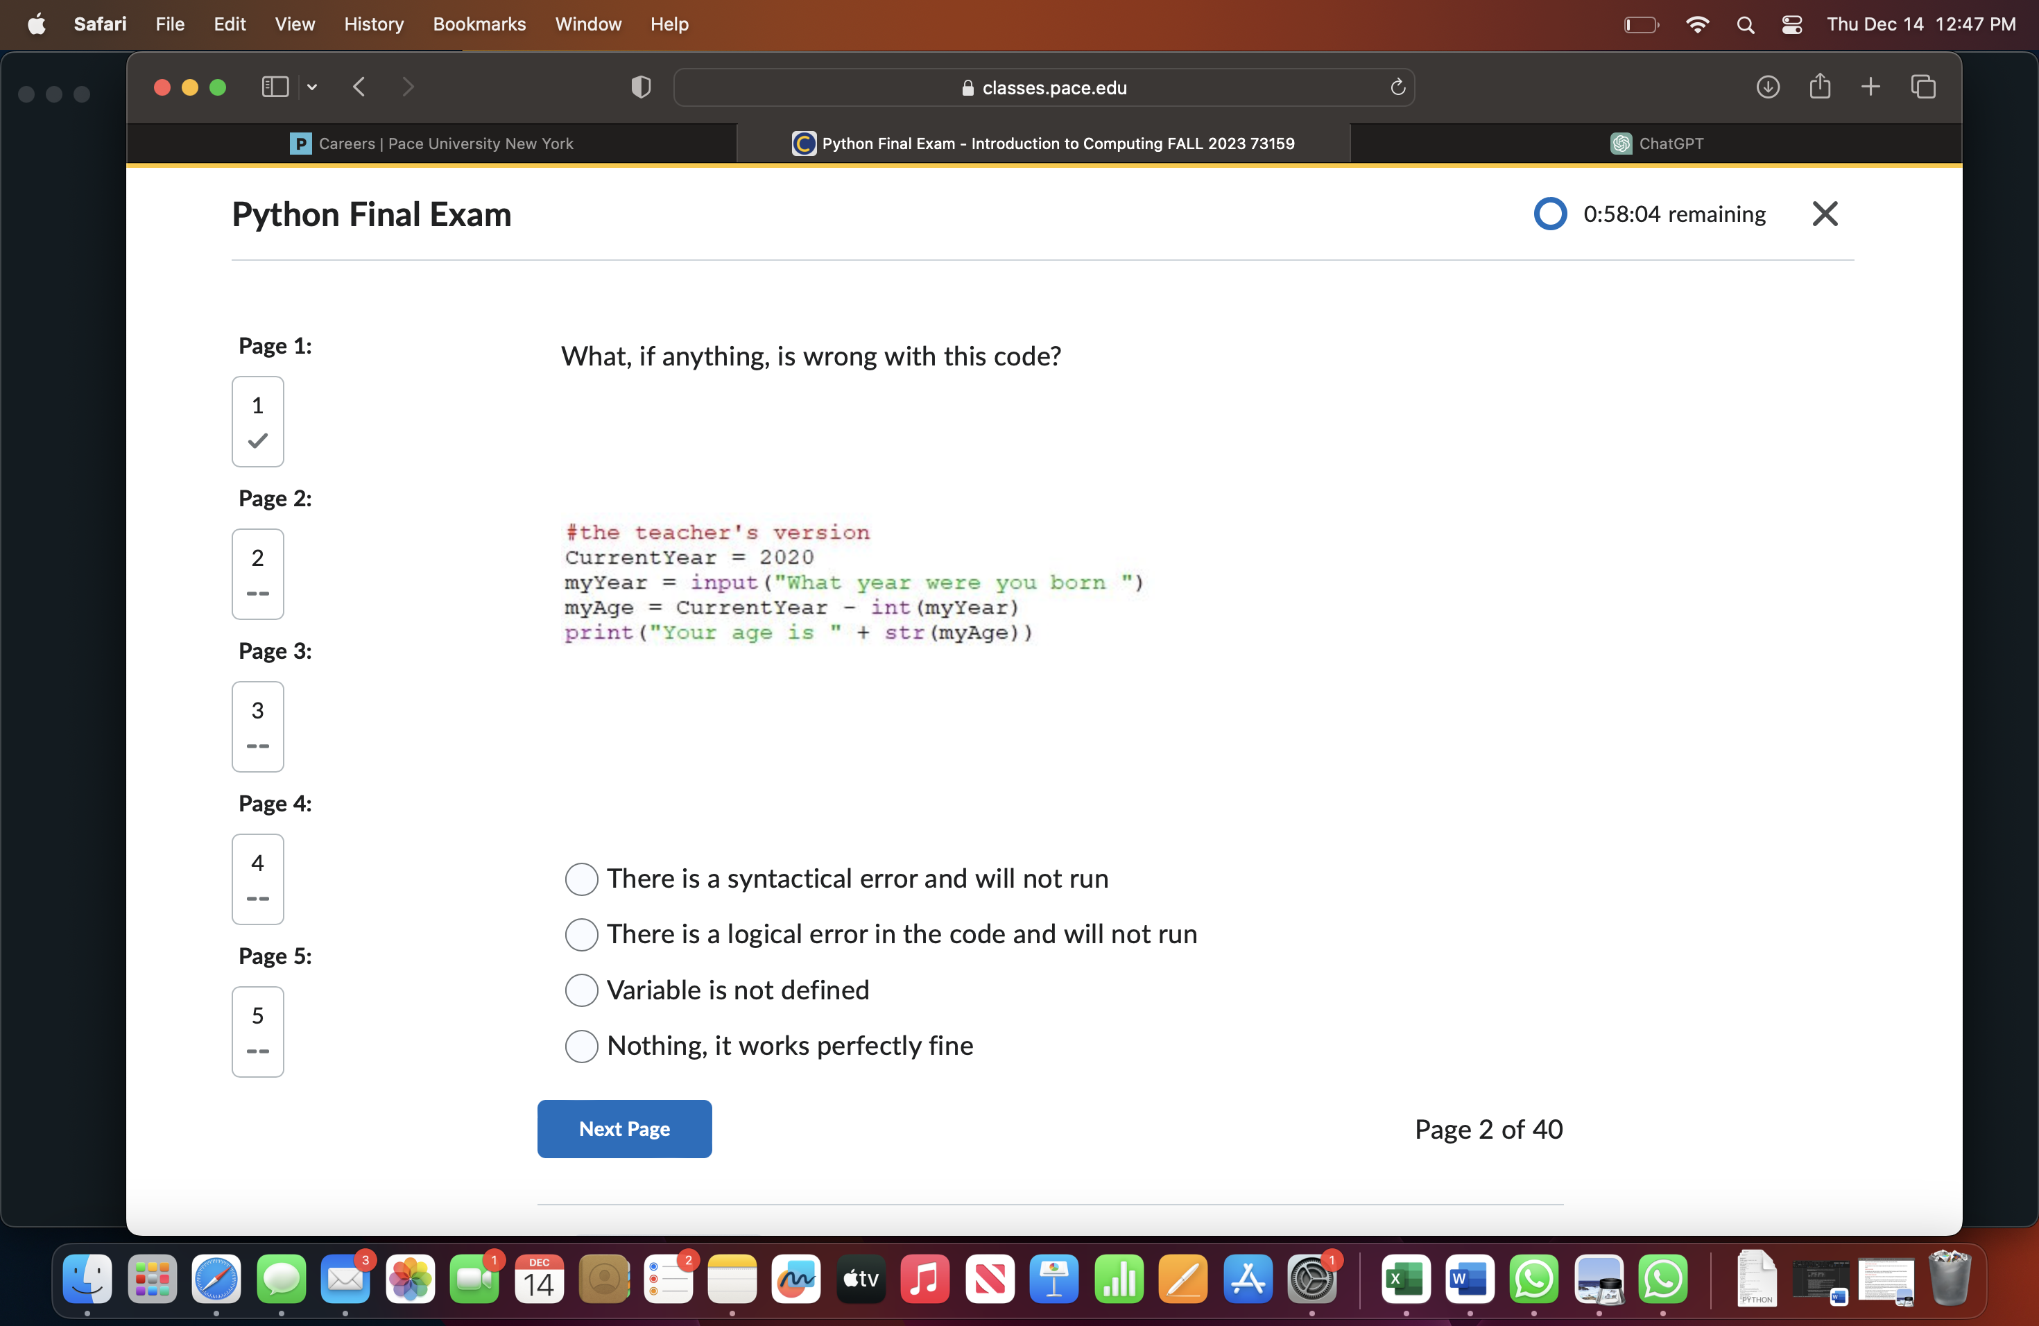Viewport: 2039px width, 1326px height.
Task: Click the address bar
Action: [x=1044, y=87]
